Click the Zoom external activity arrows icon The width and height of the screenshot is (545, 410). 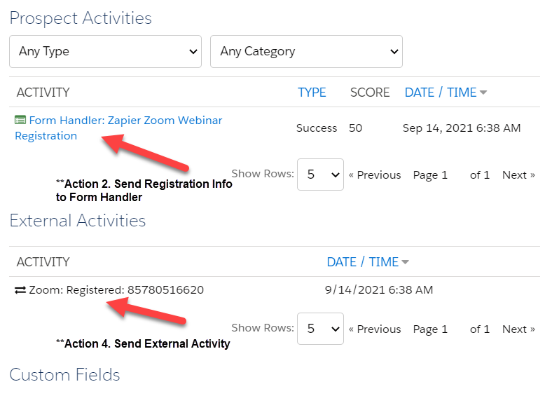tap(20, 289)
